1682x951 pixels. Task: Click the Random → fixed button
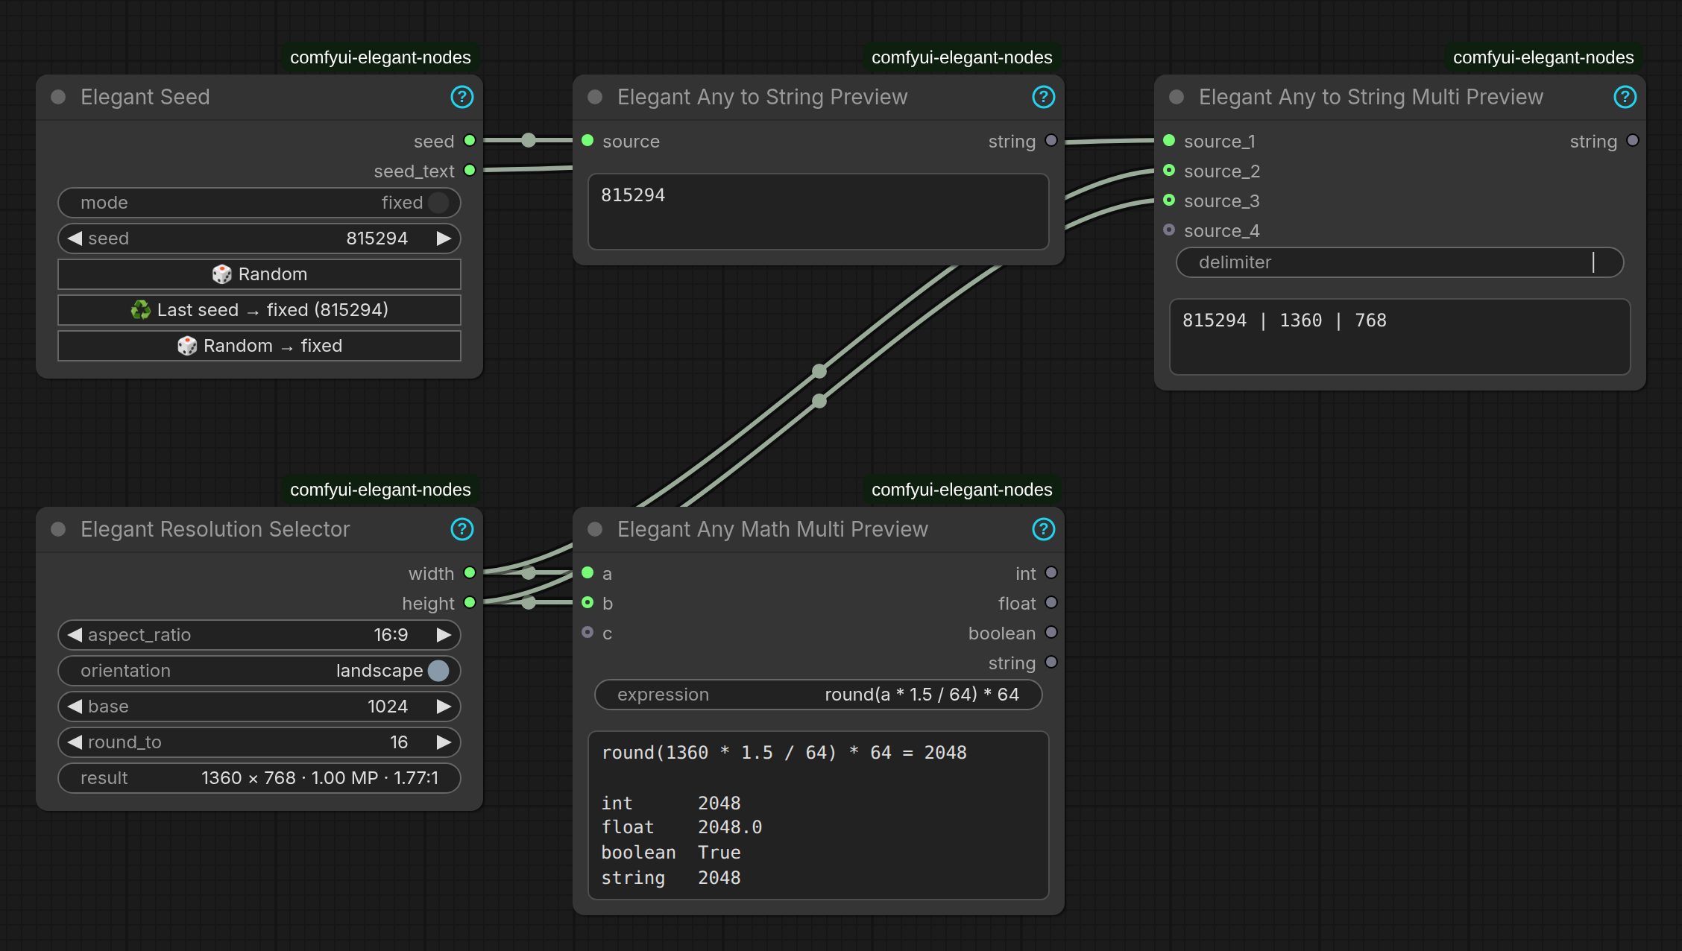259,346
